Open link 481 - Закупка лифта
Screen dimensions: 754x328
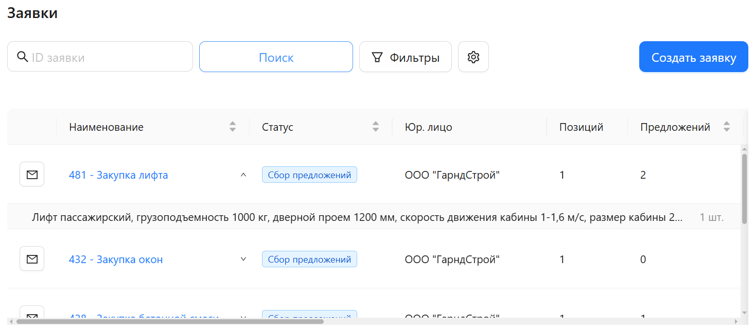pos(118,175)
